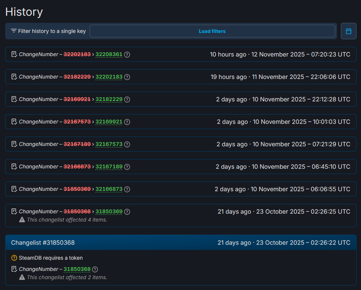This screenshot has width=361, height=290.
Task: Click help icon next to 32166873
Action: (x=127, y=189)
